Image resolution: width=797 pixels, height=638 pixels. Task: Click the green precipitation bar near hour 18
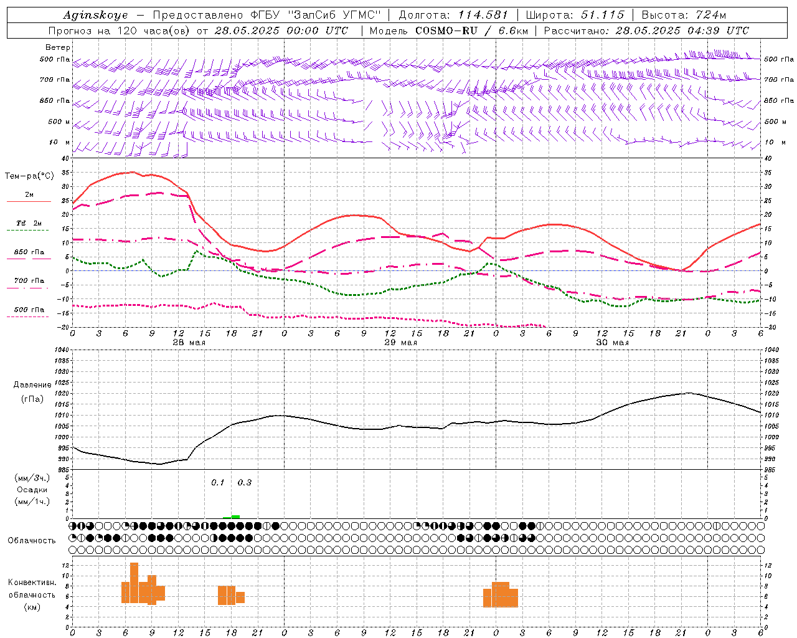pyautogui.click(x=235, y=517)
